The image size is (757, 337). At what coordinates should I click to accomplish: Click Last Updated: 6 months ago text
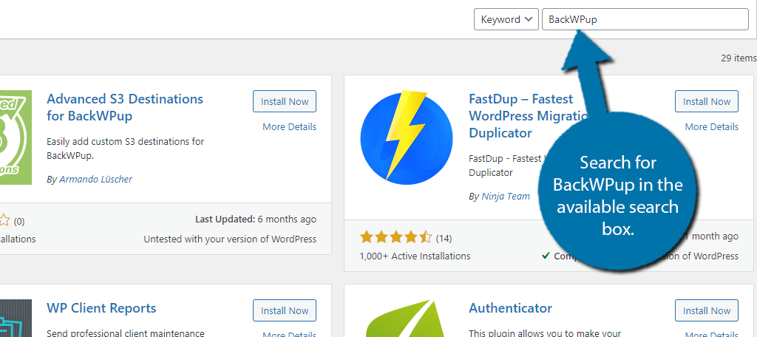(x=255, y=219)
